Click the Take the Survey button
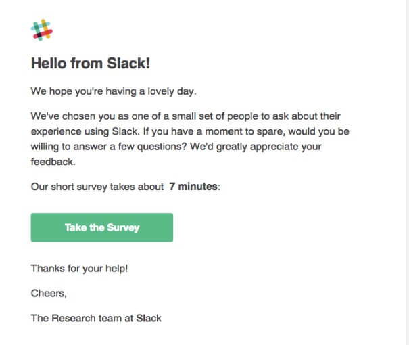 (x=101, y=227)
